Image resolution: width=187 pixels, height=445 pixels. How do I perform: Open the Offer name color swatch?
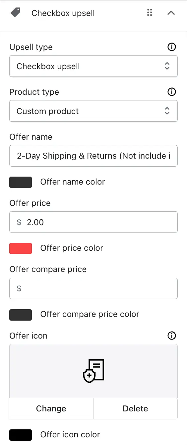click(x=21, y=182)
